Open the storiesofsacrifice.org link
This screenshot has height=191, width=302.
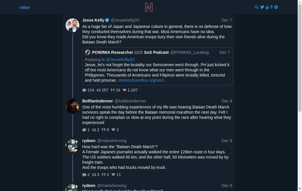click(143, 80)
